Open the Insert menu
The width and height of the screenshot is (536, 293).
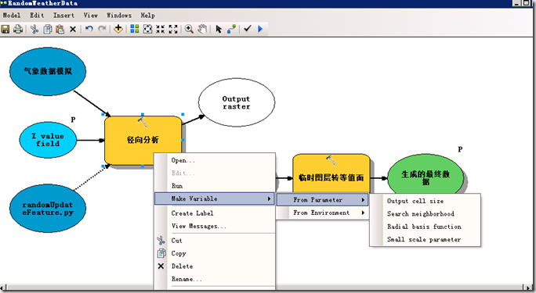pos(63,16)
